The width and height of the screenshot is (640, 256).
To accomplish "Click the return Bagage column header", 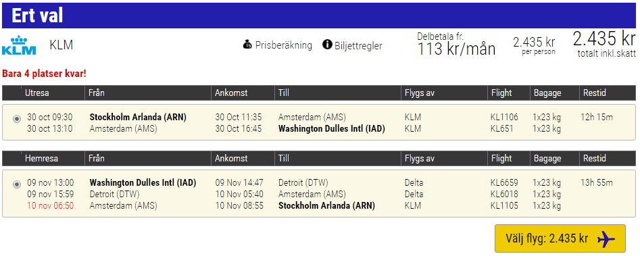I will pyautogui.click(x=548, y=159).
